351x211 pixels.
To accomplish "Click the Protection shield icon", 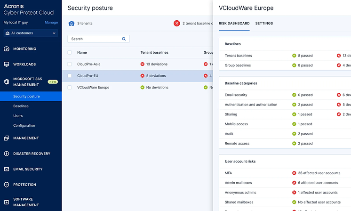I will pos(7,185).
